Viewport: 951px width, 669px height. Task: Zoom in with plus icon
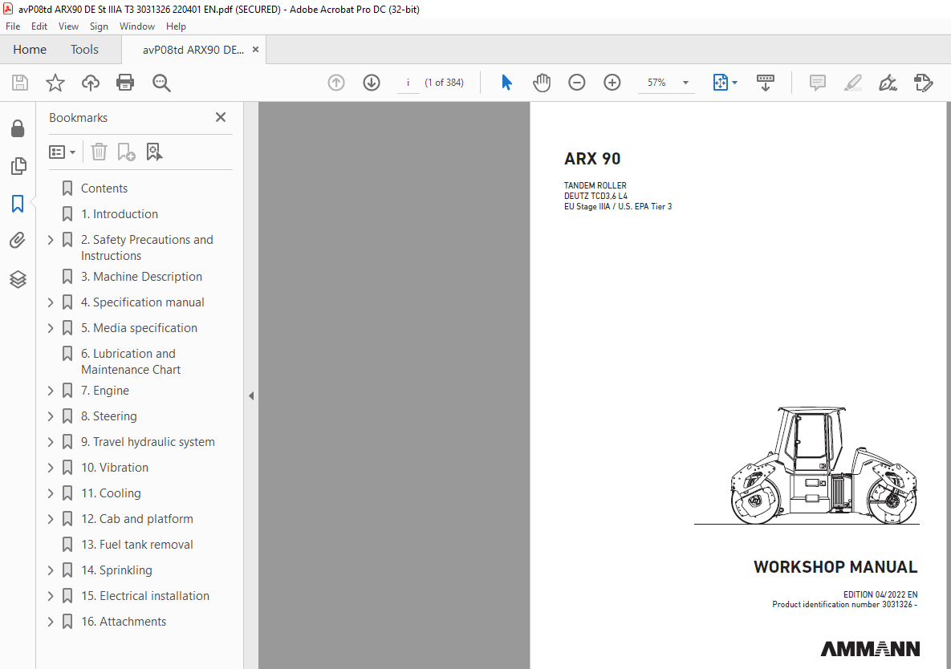(x=612, y=83)
